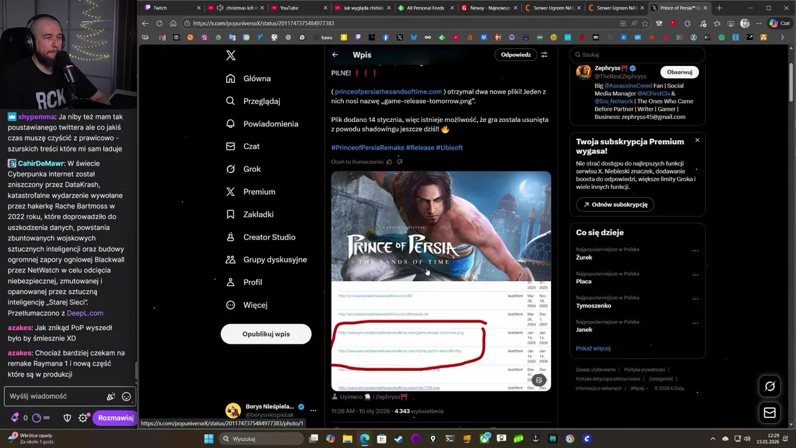
Task: Open options for Janek trend
Action: pyautogui.click(x=695, y=324)
